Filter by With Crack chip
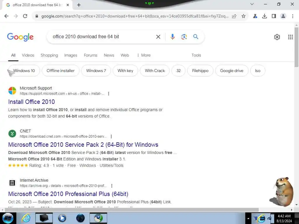The image size is (299, 224). click(155, 71)
